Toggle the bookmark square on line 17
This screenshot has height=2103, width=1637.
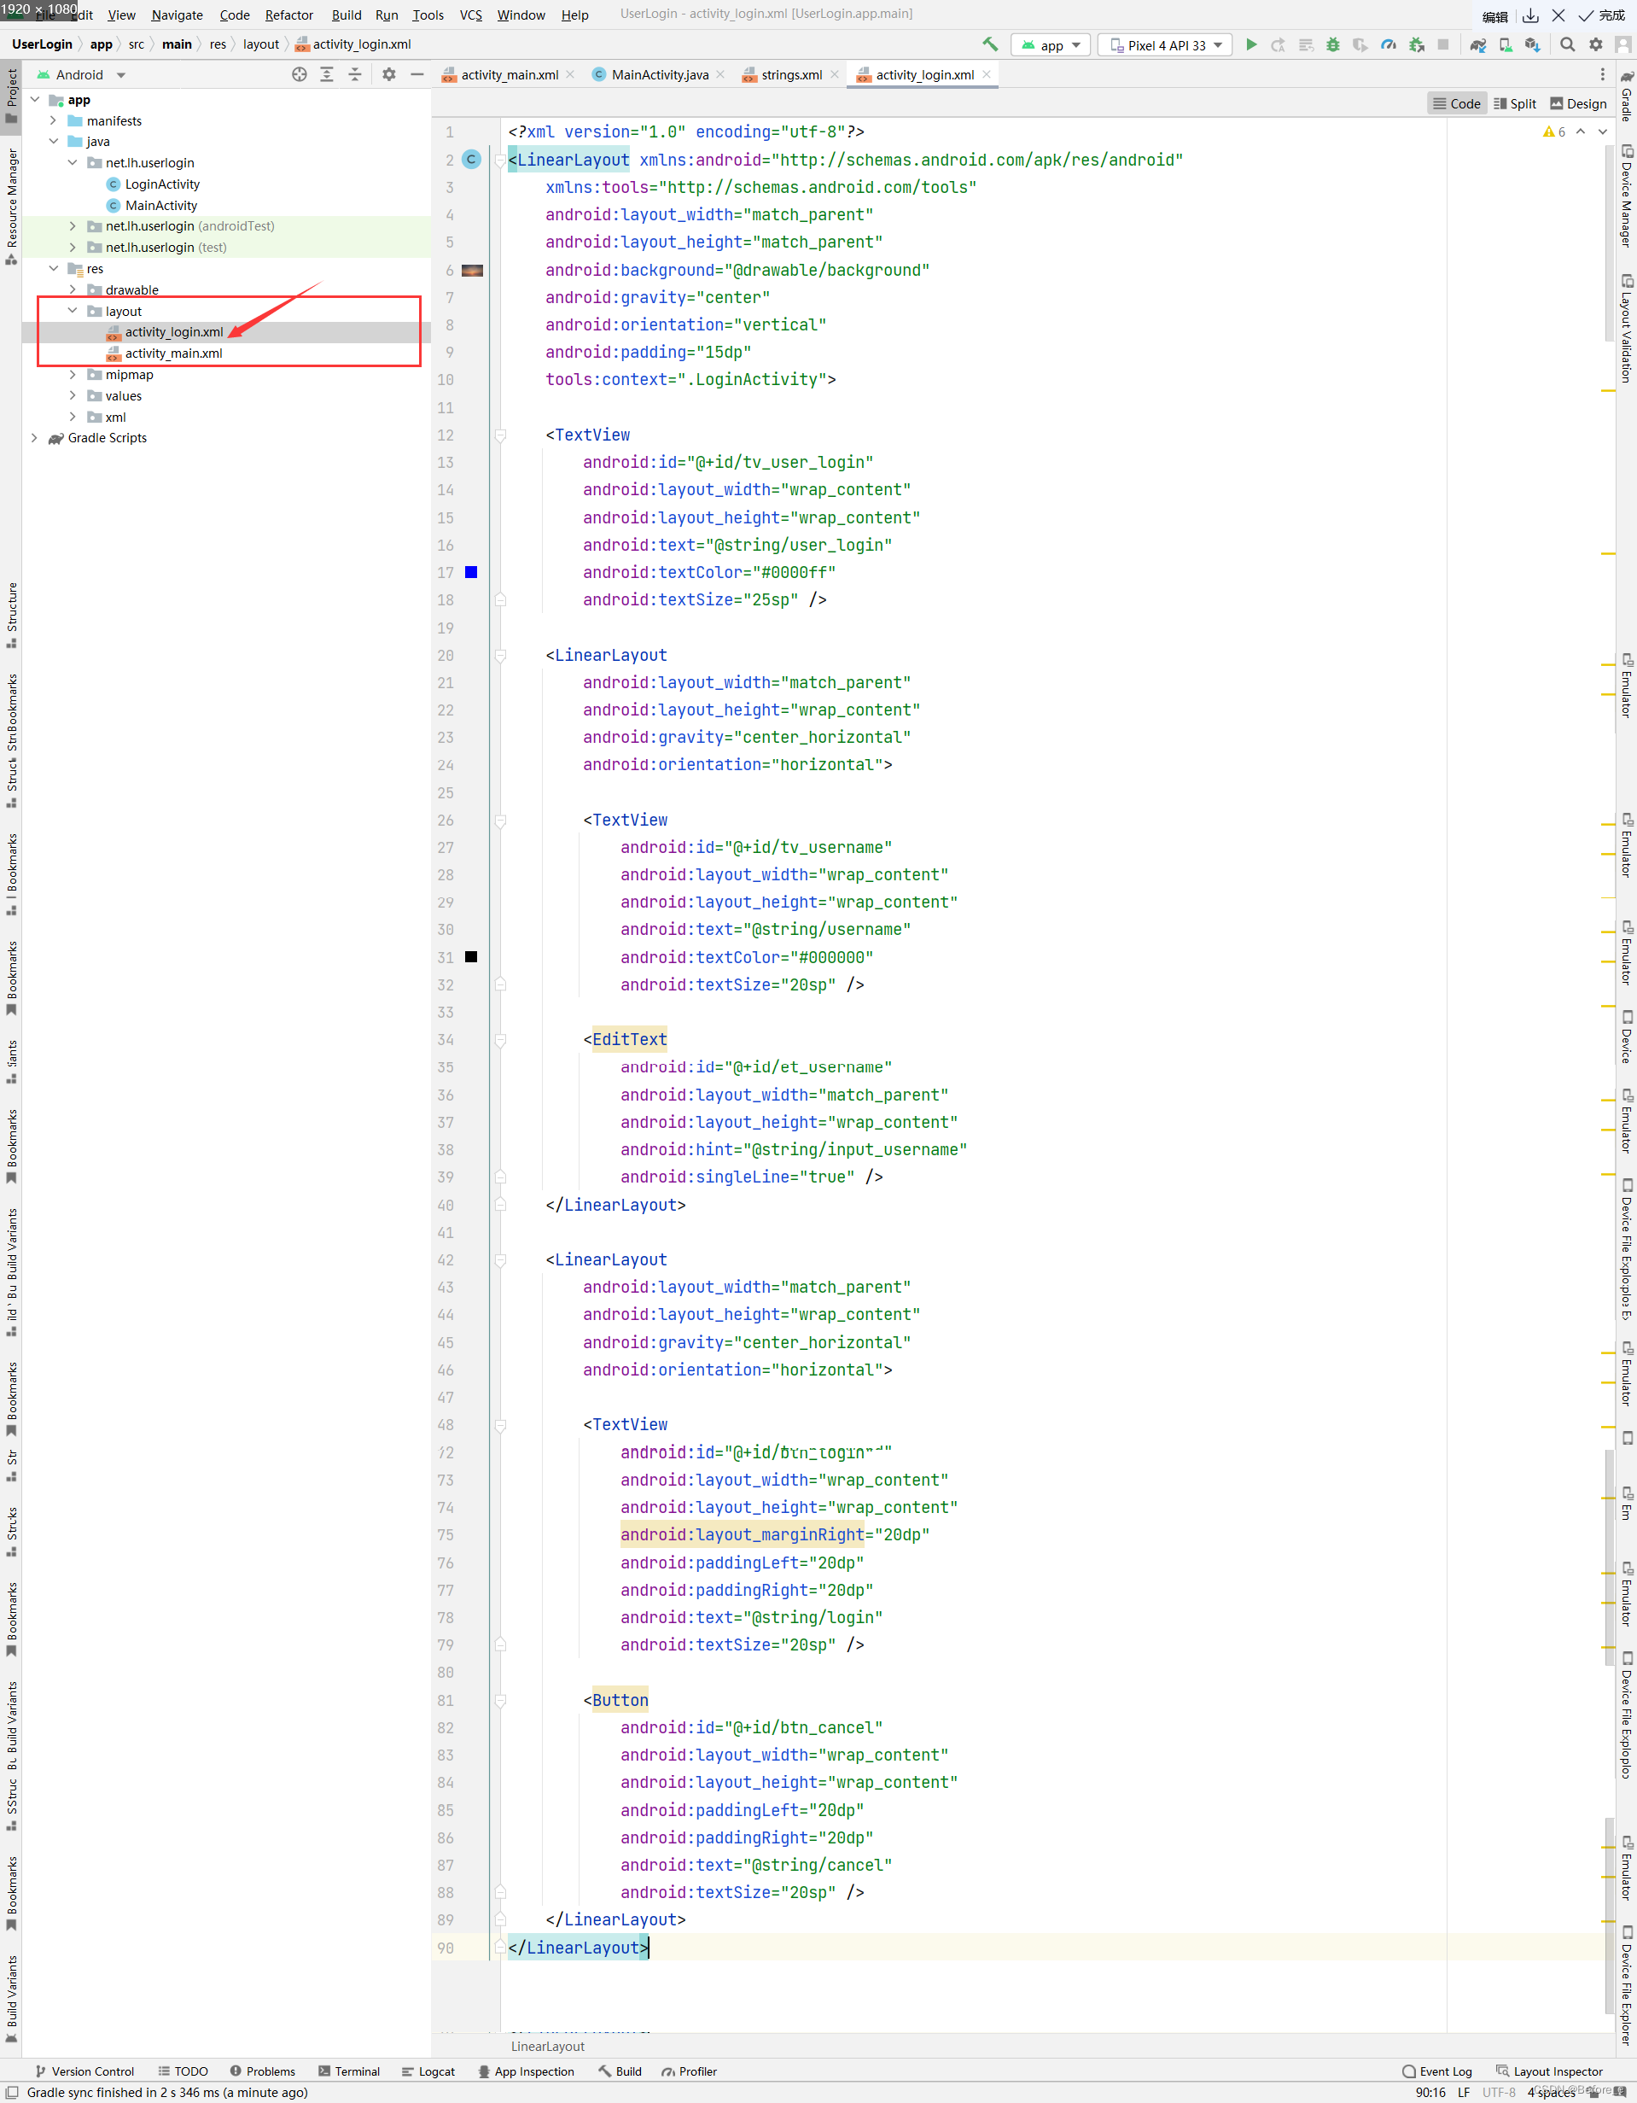click(x=470, y=572)
